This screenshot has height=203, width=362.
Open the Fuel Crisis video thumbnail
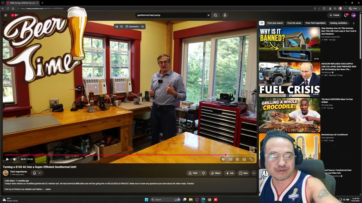coord(289,80)
